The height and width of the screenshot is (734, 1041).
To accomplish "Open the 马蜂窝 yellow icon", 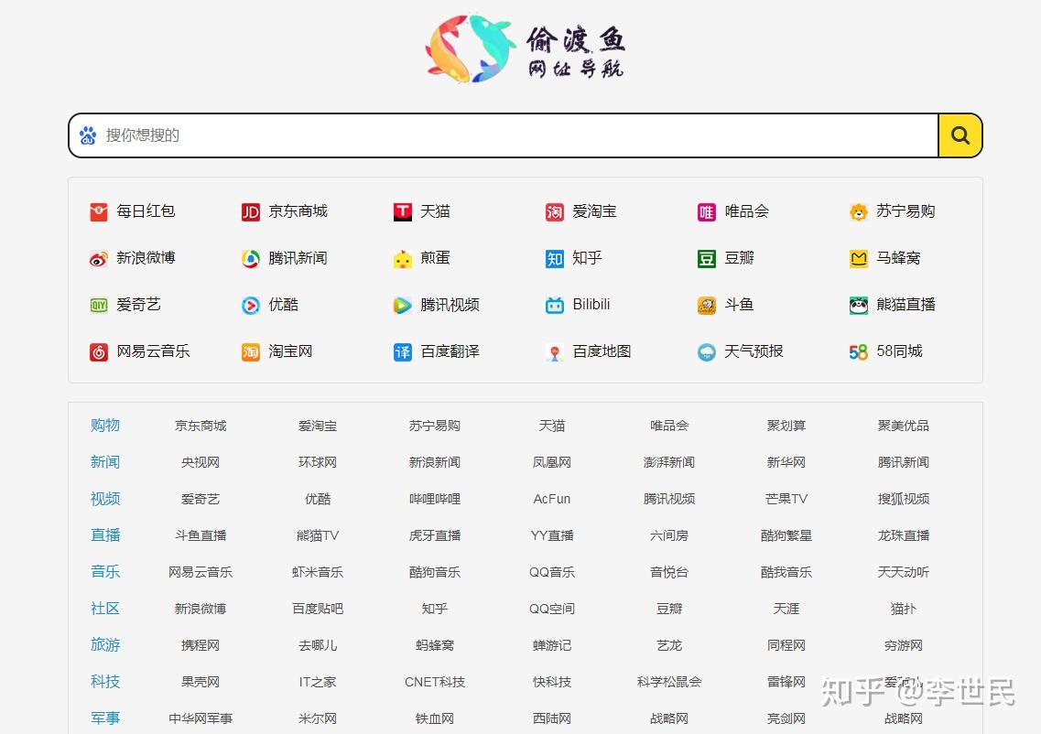I will coord(859,259).
